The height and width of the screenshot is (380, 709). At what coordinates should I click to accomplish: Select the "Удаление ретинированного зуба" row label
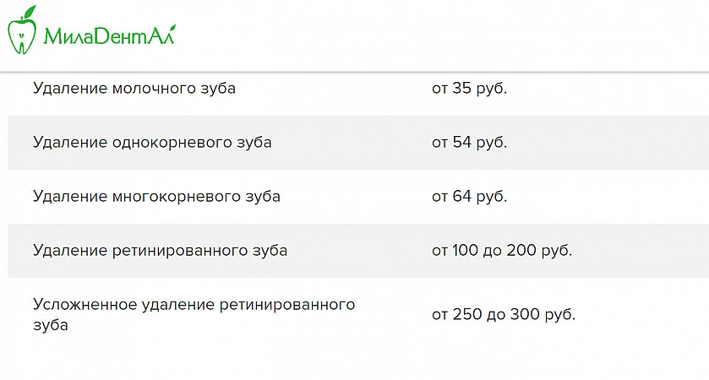coord(160,250)
